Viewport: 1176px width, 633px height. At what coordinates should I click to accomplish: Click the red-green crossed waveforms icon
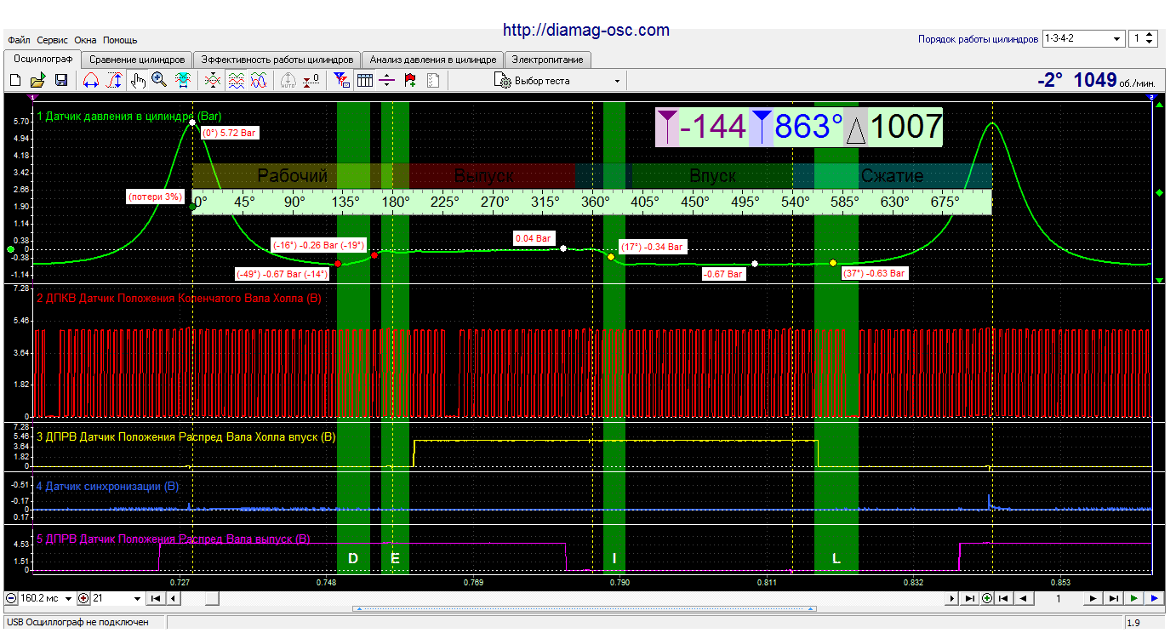click(x=213, y=81)
